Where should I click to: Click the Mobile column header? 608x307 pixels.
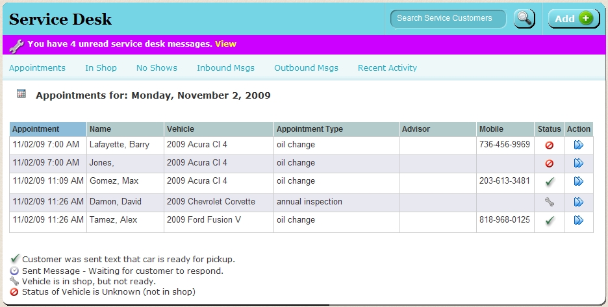(x=505, y=129)
